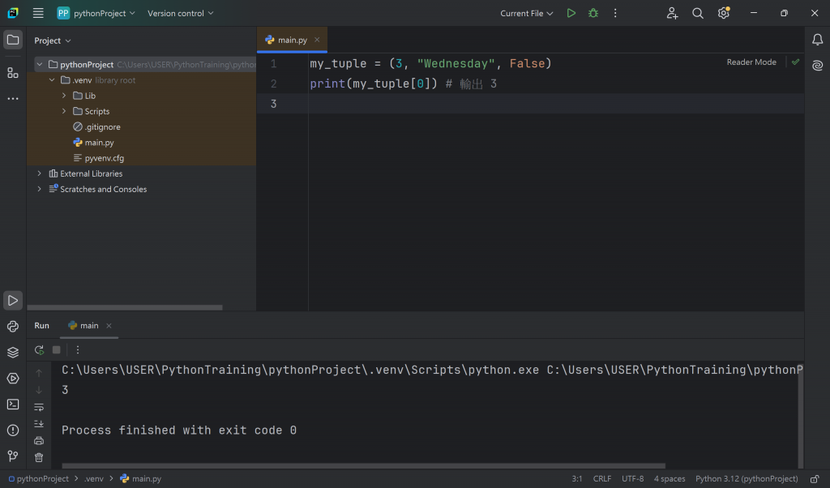Open the Run tool window icon
830x488 pixels.
(x=13, y=301)
